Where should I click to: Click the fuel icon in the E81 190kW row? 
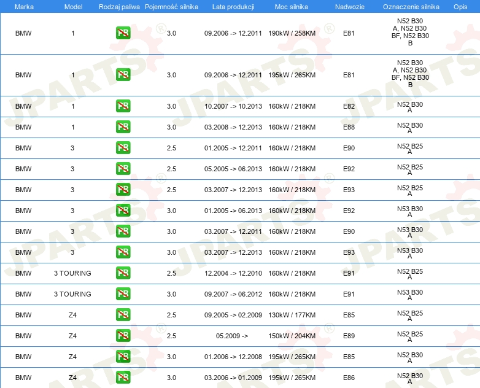click(123, 33)
